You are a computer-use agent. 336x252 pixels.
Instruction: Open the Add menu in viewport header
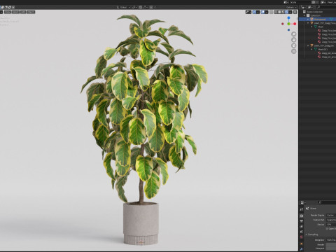click(23, 12)
